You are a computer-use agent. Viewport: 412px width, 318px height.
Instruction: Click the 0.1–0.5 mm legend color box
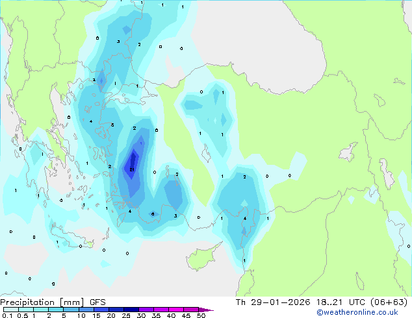click(x=11, y=310)
